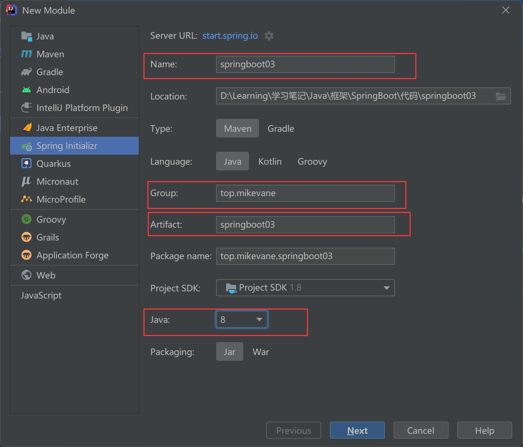Image resolution: width=523 pixels, height=447 pixels.
Task: Pick the Quarkus generator
Action: click(x=74, y=164)
